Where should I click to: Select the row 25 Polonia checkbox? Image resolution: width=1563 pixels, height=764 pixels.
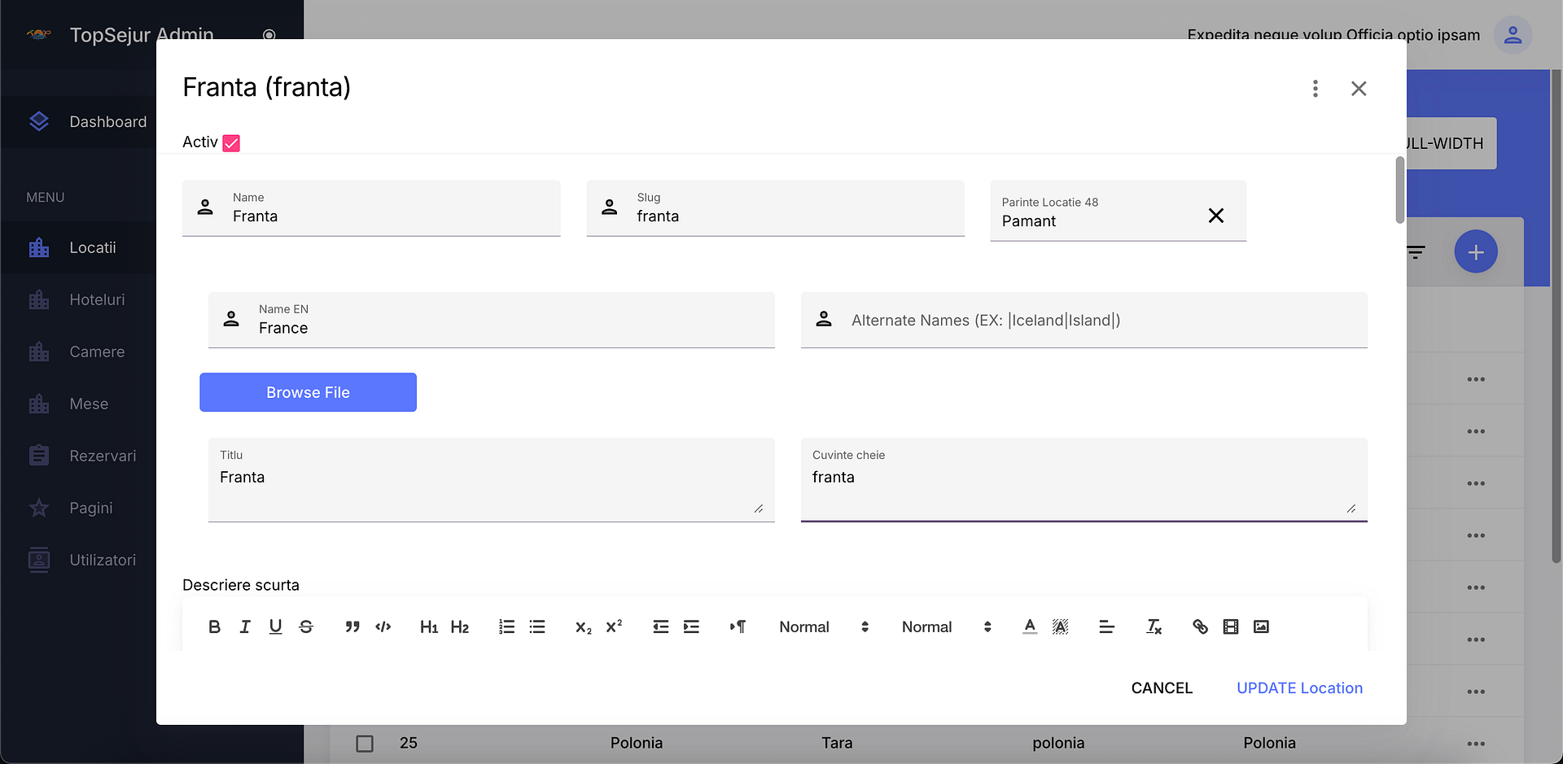(365, 744)
